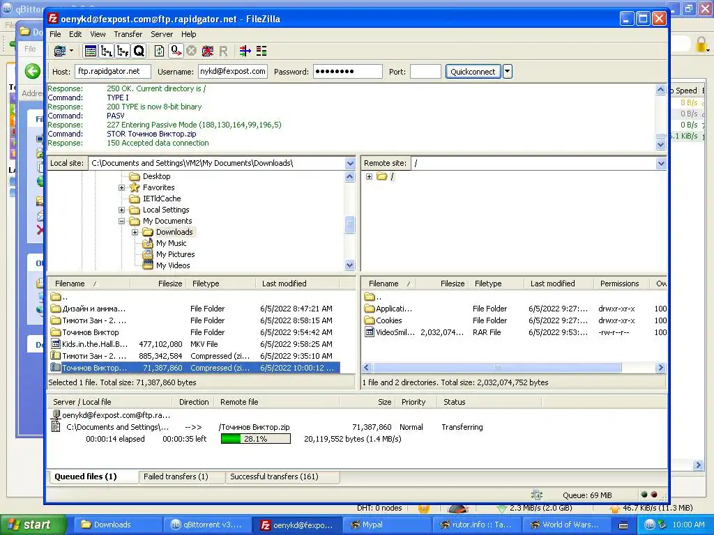Click the Password field
This screenshot has width=714, height=535.
click(x=347, y=72)
